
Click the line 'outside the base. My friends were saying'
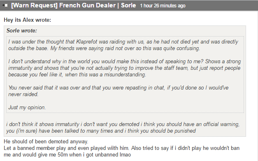coord(104,48)
